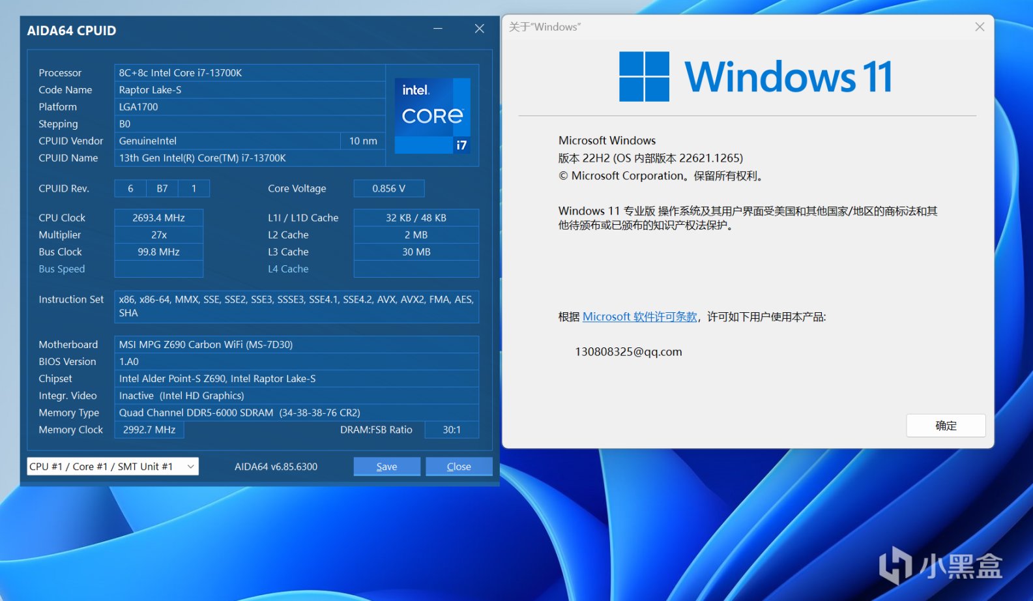Click the Intel Core i7 logo badge
Viewport: 1033px width, 601px height.
(x=433, y=116)
